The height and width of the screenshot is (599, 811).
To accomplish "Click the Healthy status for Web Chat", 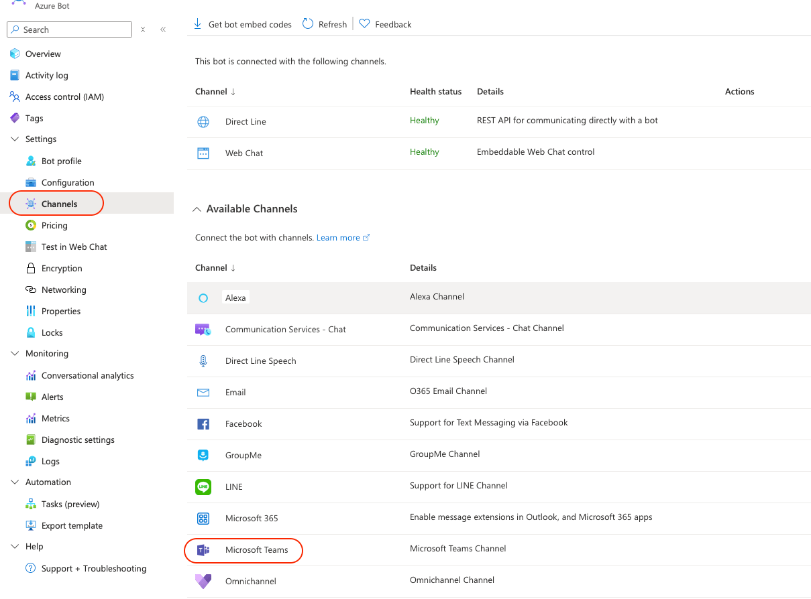I will tap(425, 152).
